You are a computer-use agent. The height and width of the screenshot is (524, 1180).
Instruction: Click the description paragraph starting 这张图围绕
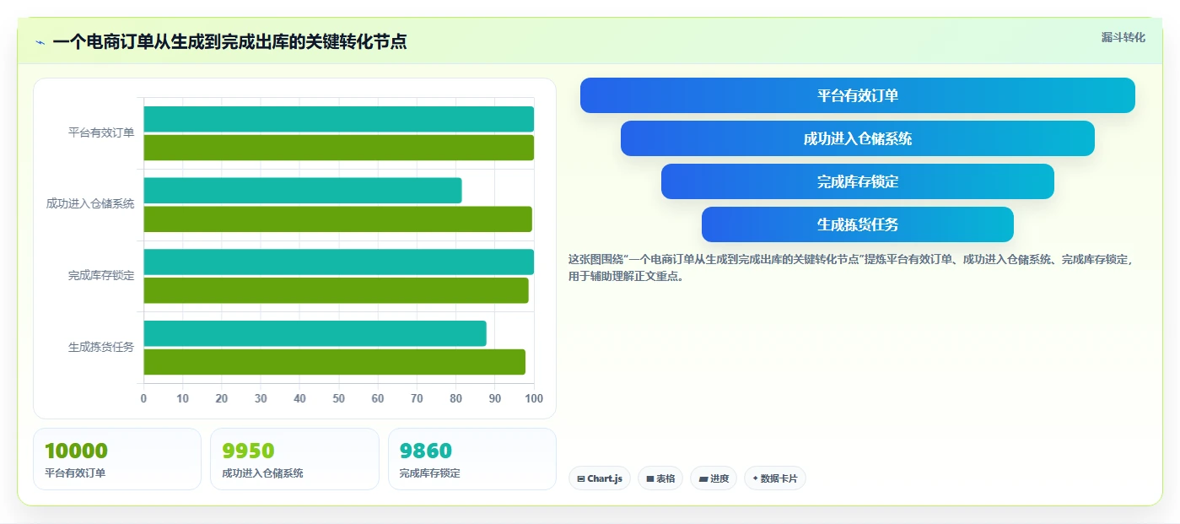(851, 267)
